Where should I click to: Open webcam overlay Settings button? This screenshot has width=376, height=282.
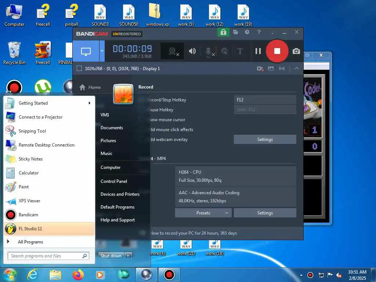265,139
